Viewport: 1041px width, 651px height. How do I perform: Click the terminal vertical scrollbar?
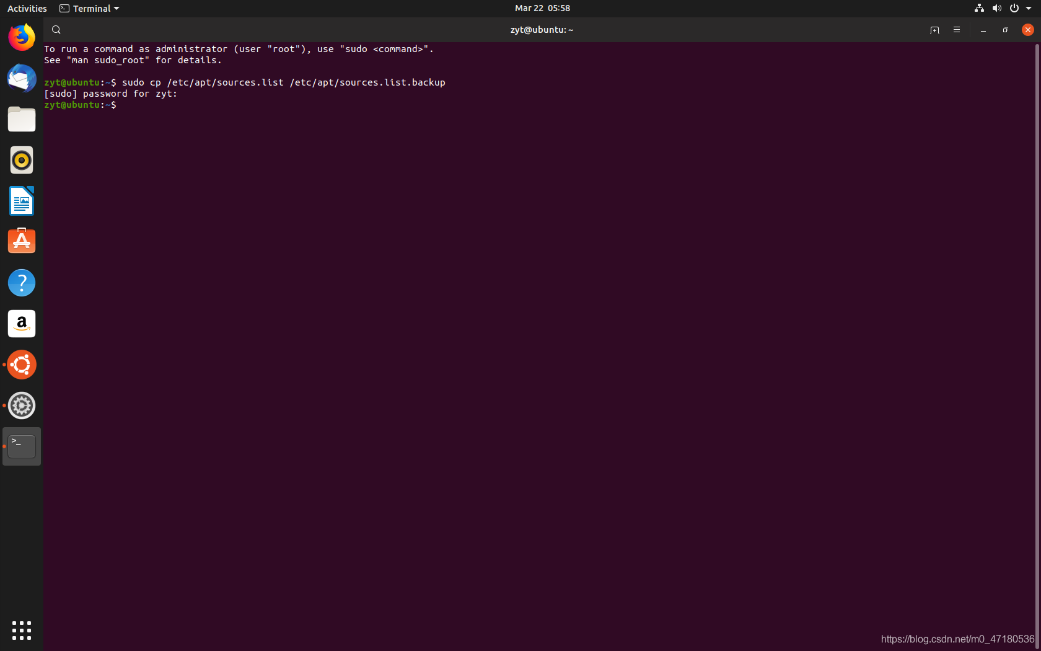coord(1037,346)
